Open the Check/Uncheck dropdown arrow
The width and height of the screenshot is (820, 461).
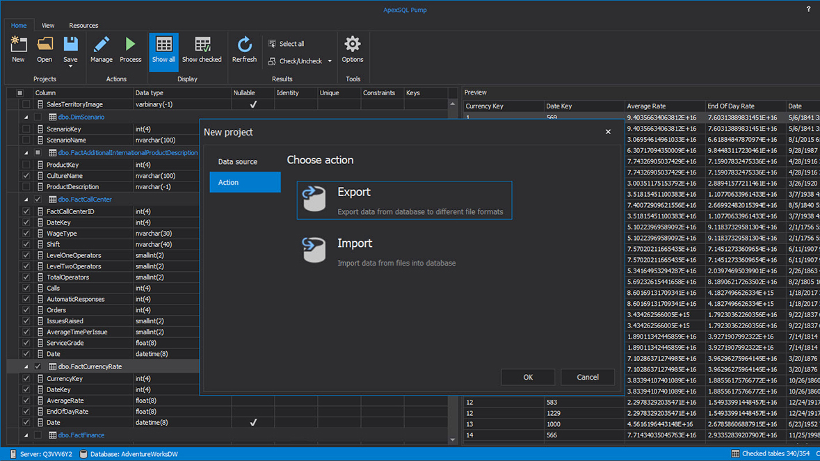330,61
